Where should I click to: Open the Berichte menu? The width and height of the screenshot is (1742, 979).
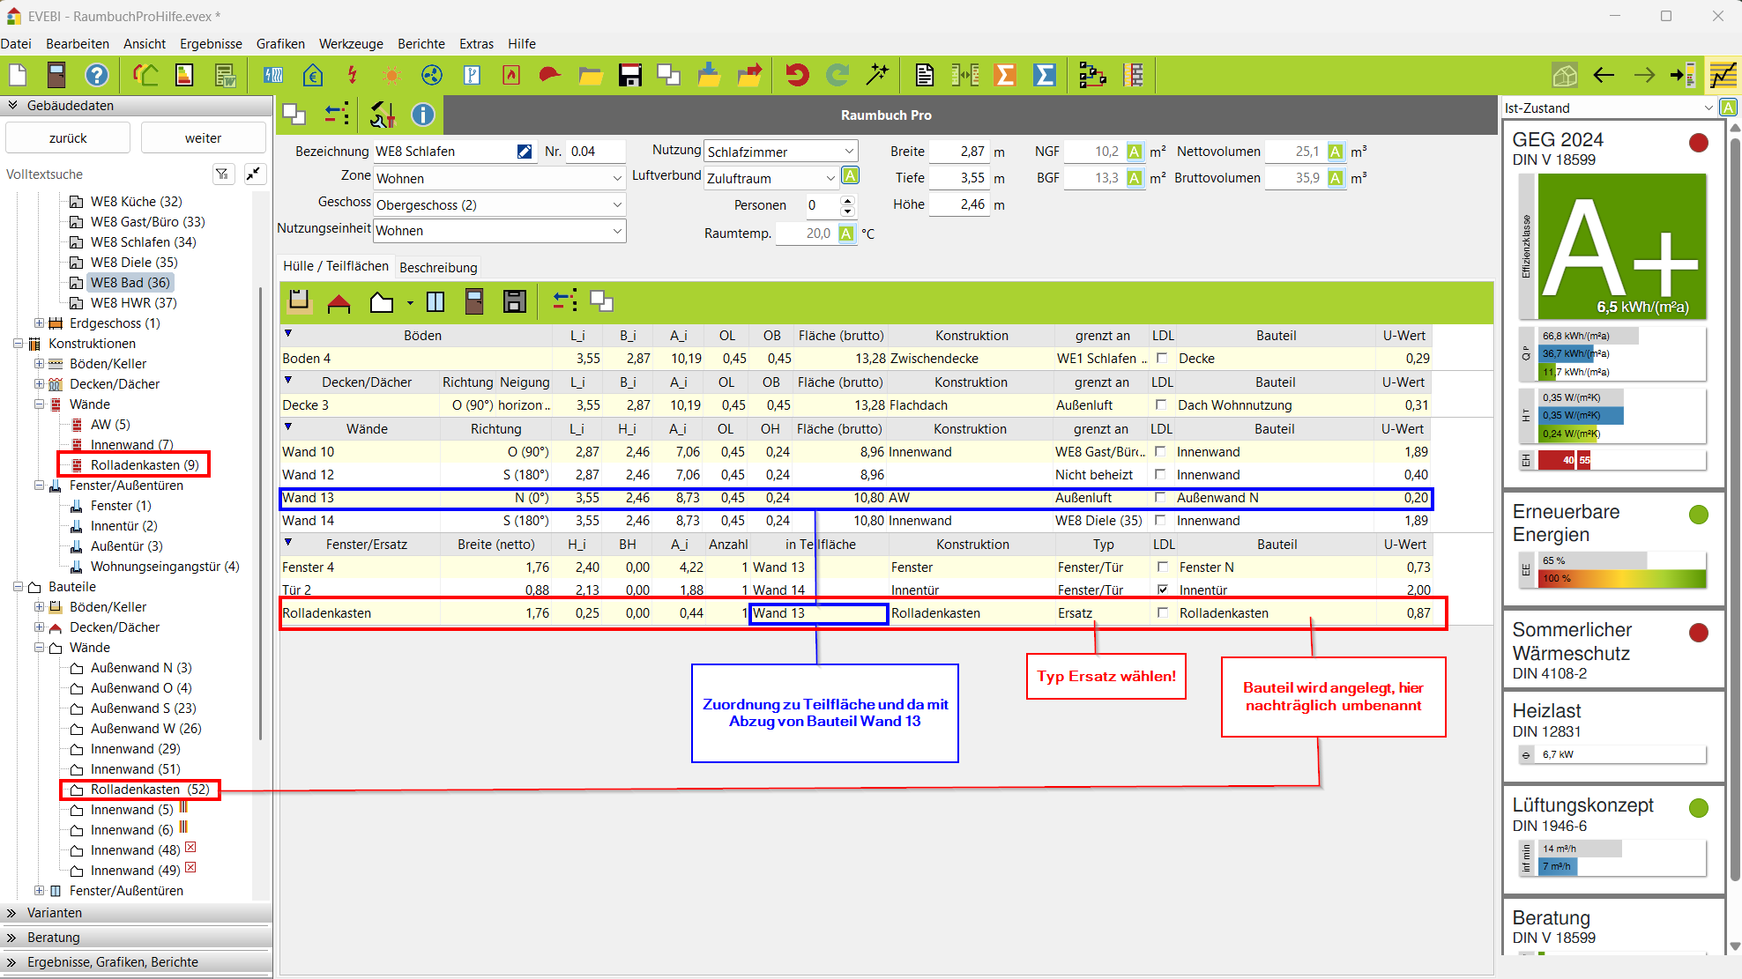click(421, 43)
